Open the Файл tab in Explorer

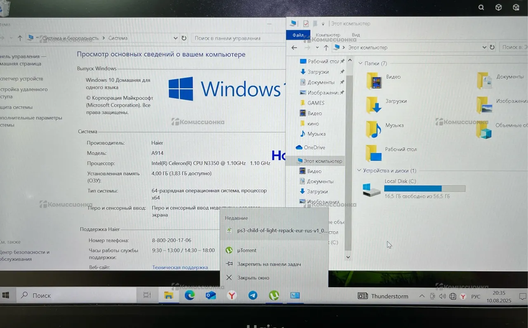[x=298, y=35]
